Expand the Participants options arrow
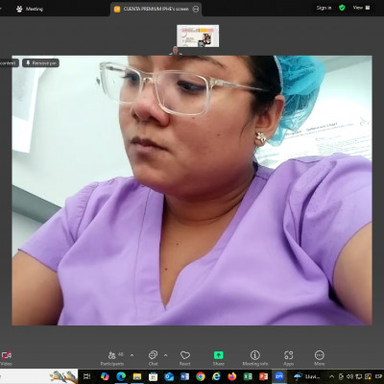Image resolution: width=384 pixels, height=384 pixels. [x=132, y=355]
